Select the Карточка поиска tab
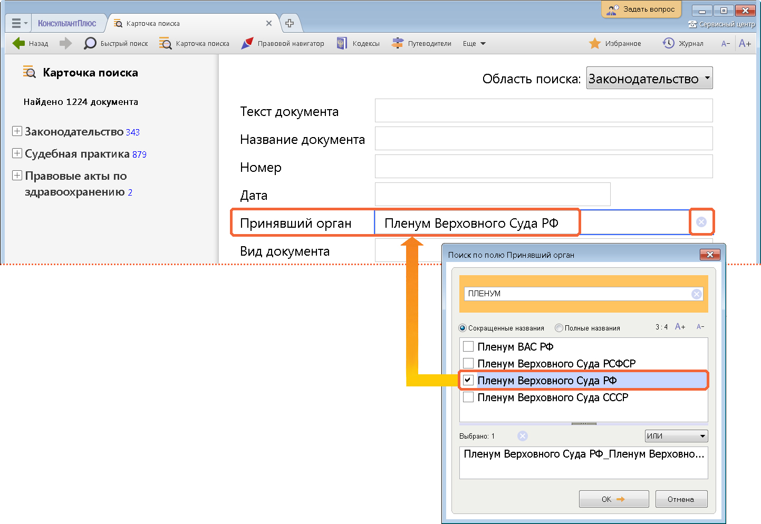This screenshot has height=524, width=761. 153,23
